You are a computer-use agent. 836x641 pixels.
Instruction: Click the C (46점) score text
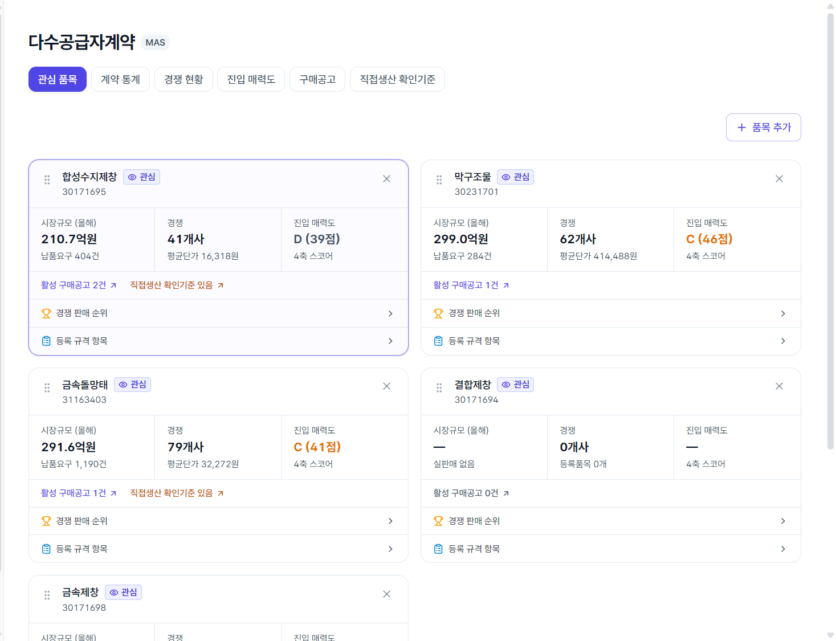[709, 239]
